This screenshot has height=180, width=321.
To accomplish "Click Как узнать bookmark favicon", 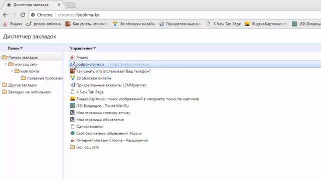I will pyautogui.click(x=72, y=71).
